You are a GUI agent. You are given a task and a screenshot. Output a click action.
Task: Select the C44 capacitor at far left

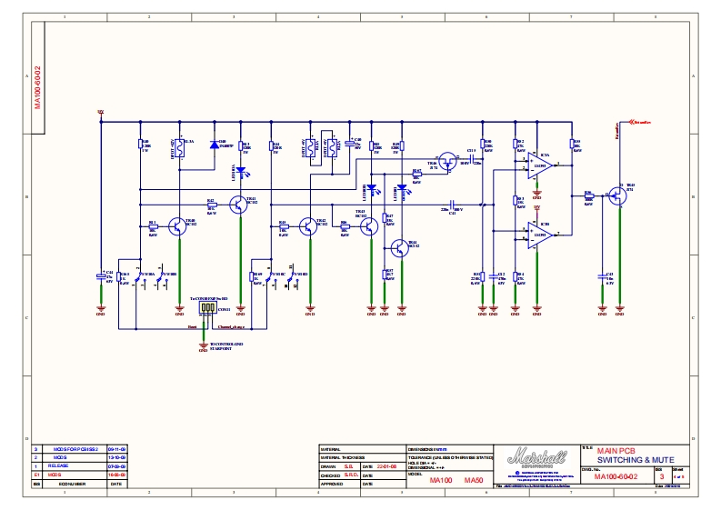(x=101, y=276)
